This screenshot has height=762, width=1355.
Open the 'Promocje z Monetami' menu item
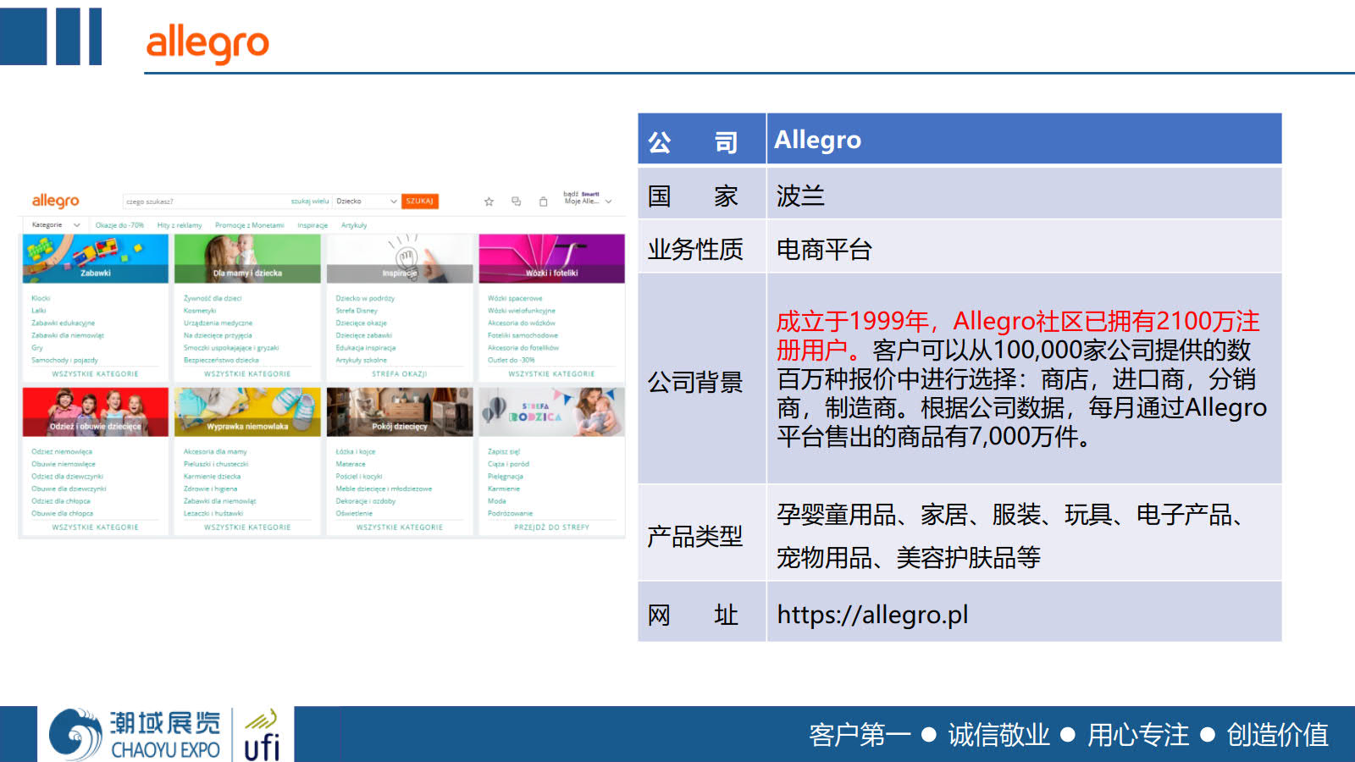(249, 225)
